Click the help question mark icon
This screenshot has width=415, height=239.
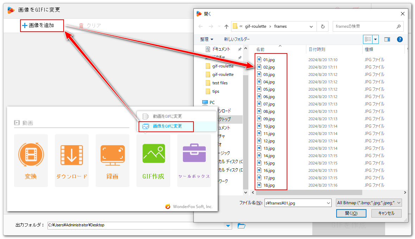[x=400, y=39]
